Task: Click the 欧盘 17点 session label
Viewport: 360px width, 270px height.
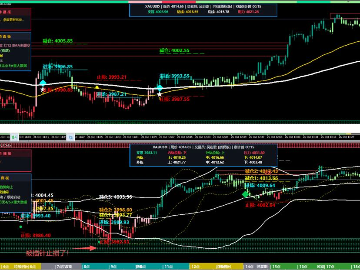Action: pos(326,267)
